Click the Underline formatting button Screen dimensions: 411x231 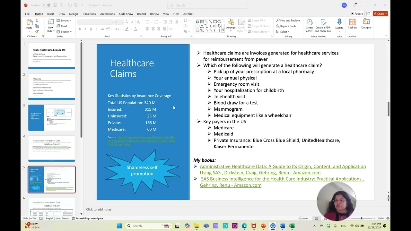click(x=91, y=29)
